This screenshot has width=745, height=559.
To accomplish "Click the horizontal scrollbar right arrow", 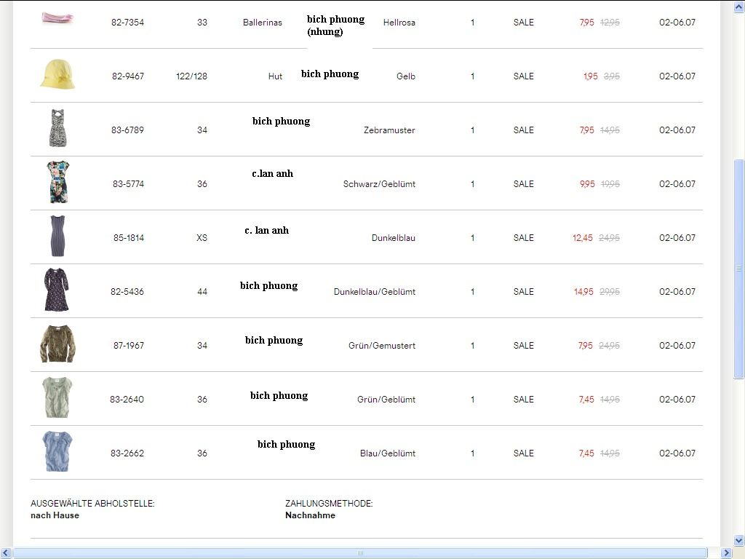I will point(727,553).
